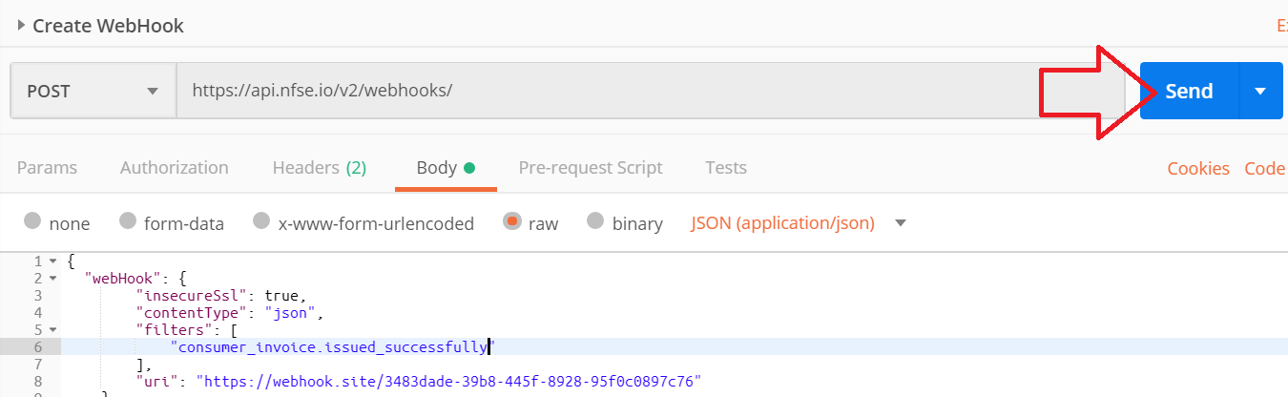Viewport: 1288px width, 397px height.
Task: Open the Pre-request Script tab
Action: [590, 168]
